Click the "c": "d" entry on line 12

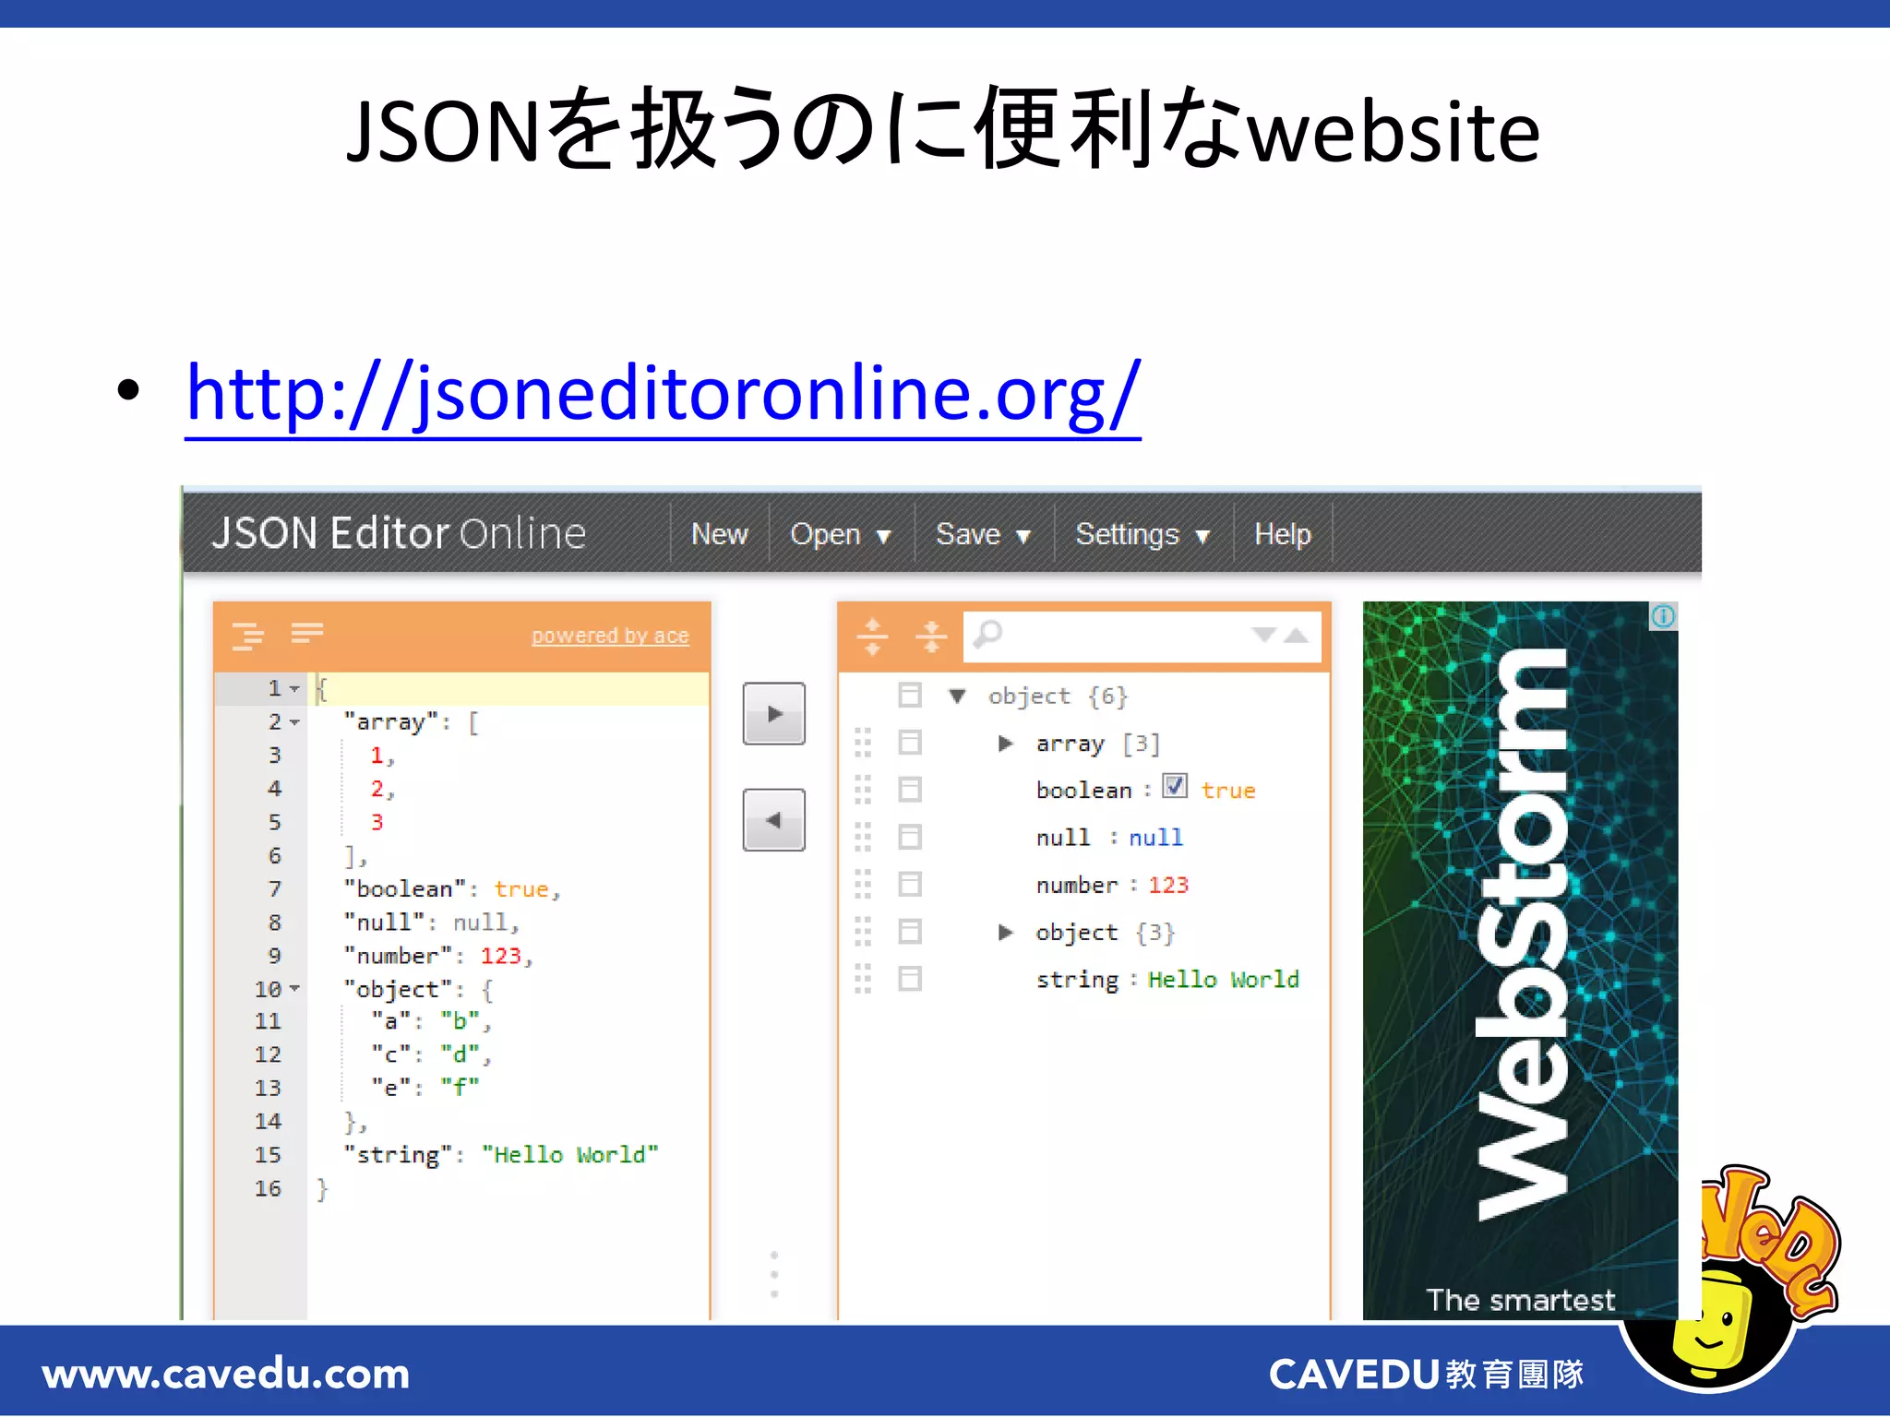click(425, 1054)
